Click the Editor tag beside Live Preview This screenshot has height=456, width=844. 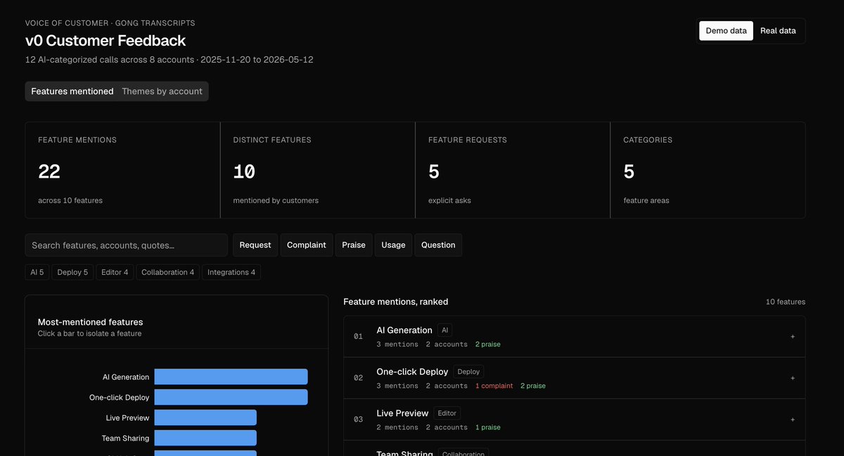tap(447, 413)
